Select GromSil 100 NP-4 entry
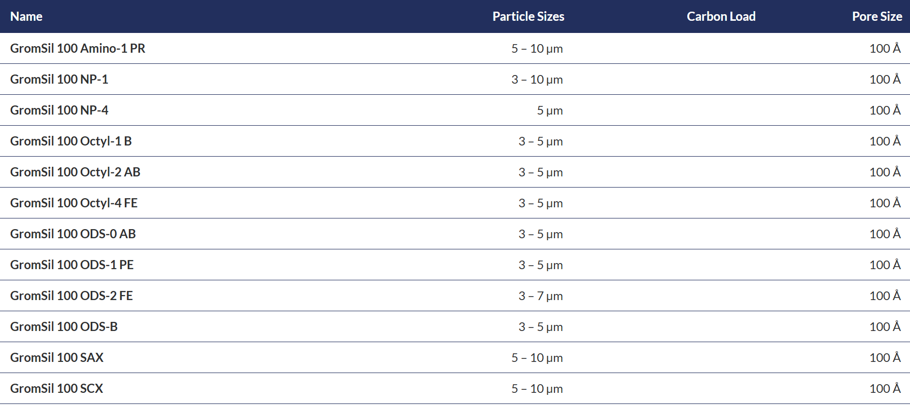The width and height of the screenshot is (910, 405). click(59, 110)
